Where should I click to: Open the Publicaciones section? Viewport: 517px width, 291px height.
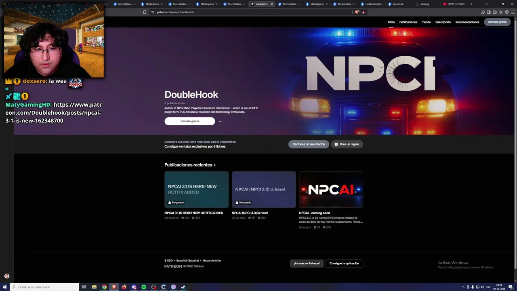pyautogui.click(x=408, y=22)
